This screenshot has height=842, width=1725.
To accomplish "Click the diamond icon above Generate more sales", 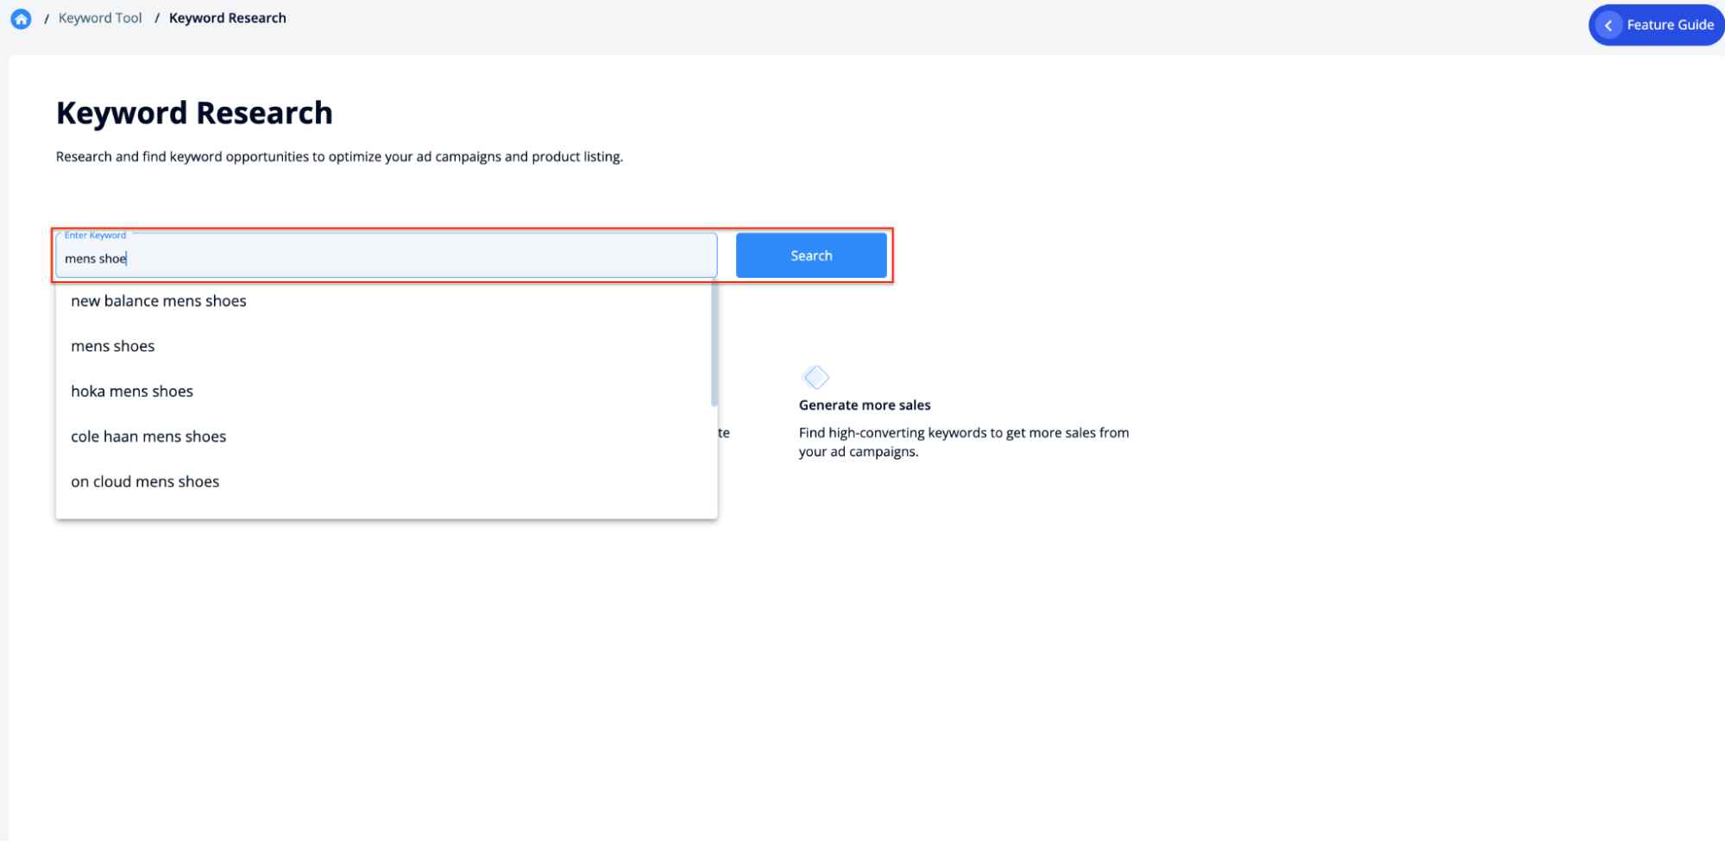I will pos(815,377).
